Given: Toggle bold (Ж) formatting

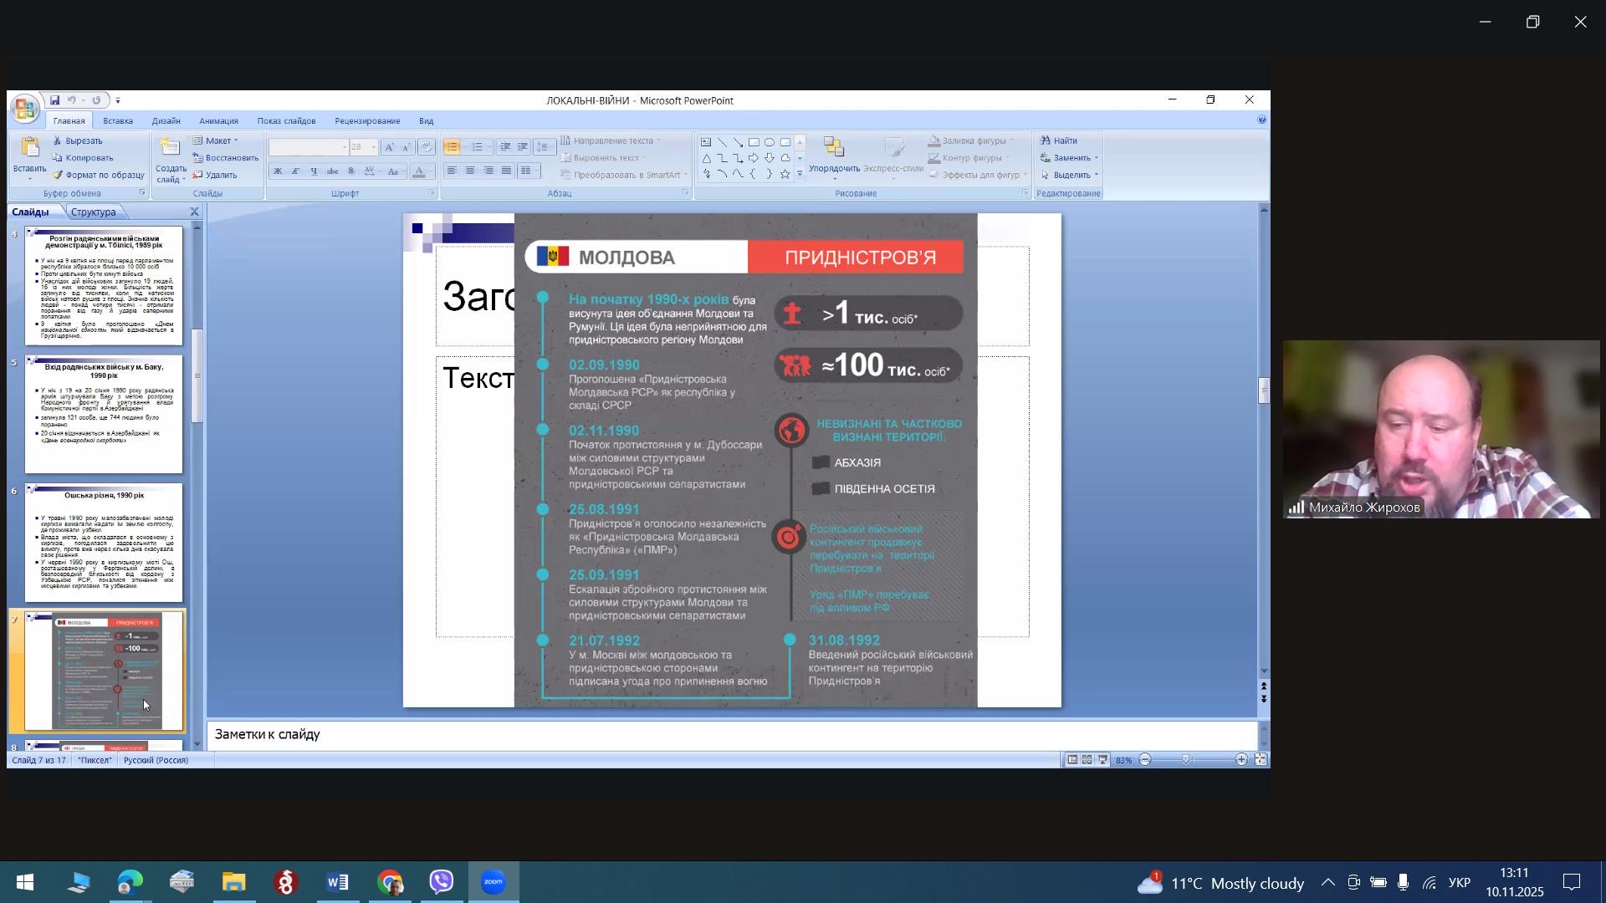Looking at the screenshot, I should pos(278,171).
